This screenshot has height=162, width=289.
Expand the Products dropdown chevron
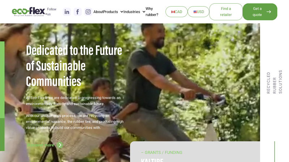coord(122,12)
